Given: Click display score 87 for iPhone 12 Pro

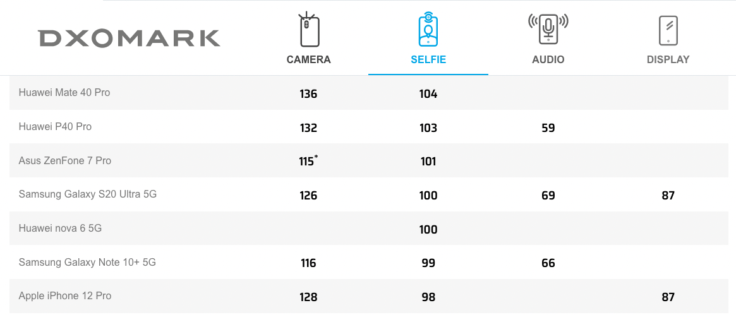Looking at the screenshot, I should [x=668, y=297].
